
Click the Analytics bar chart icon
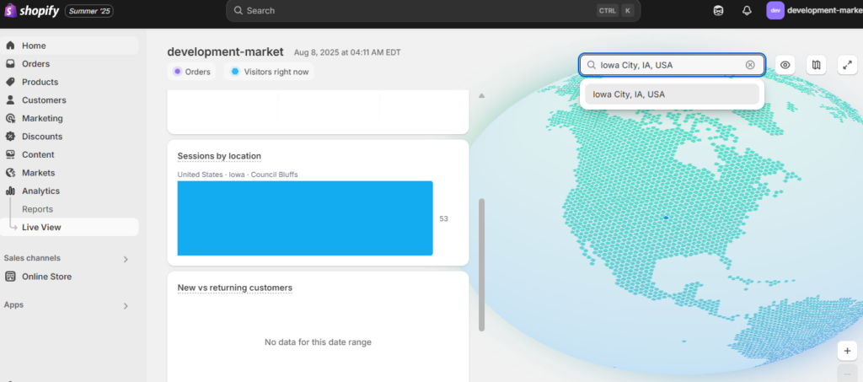pyautogui.click(x=10, y=191)
